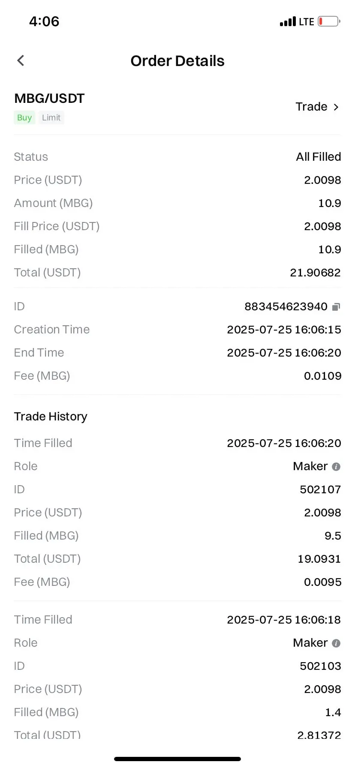Tap trade ID 502103 value
Viewport: 355px width, 768px height.
point(320,666)
